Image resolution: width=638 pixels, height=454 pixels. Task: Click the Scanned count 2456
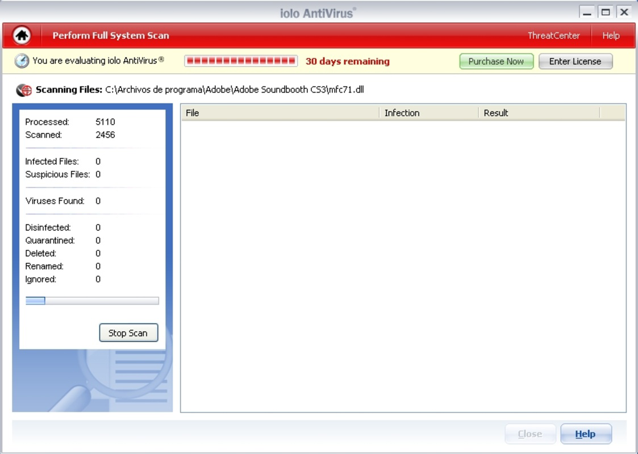click(x=105, y=135)
